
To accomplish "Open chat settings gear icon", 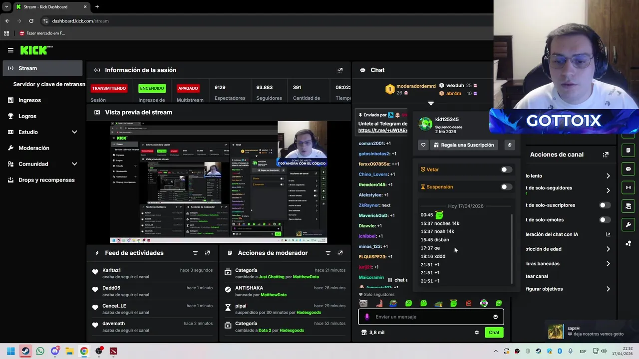I will (477, 333).
